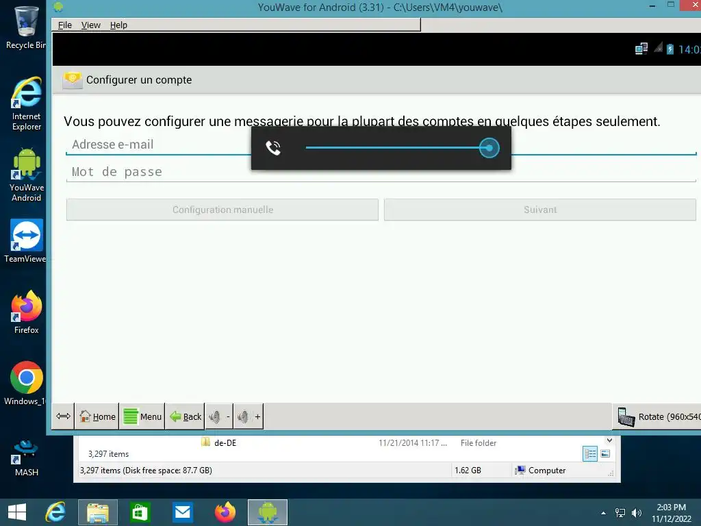Open File Explorer from the taskbar
The height and width of the screenshot is (526, 701).
pyautogui.click(x=97, y=512)
